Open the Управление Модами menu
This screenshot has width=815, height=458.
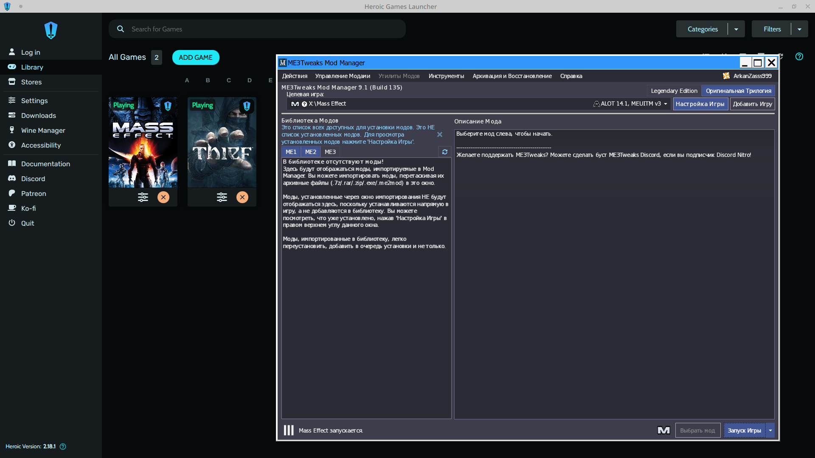[x=342, y=76]
